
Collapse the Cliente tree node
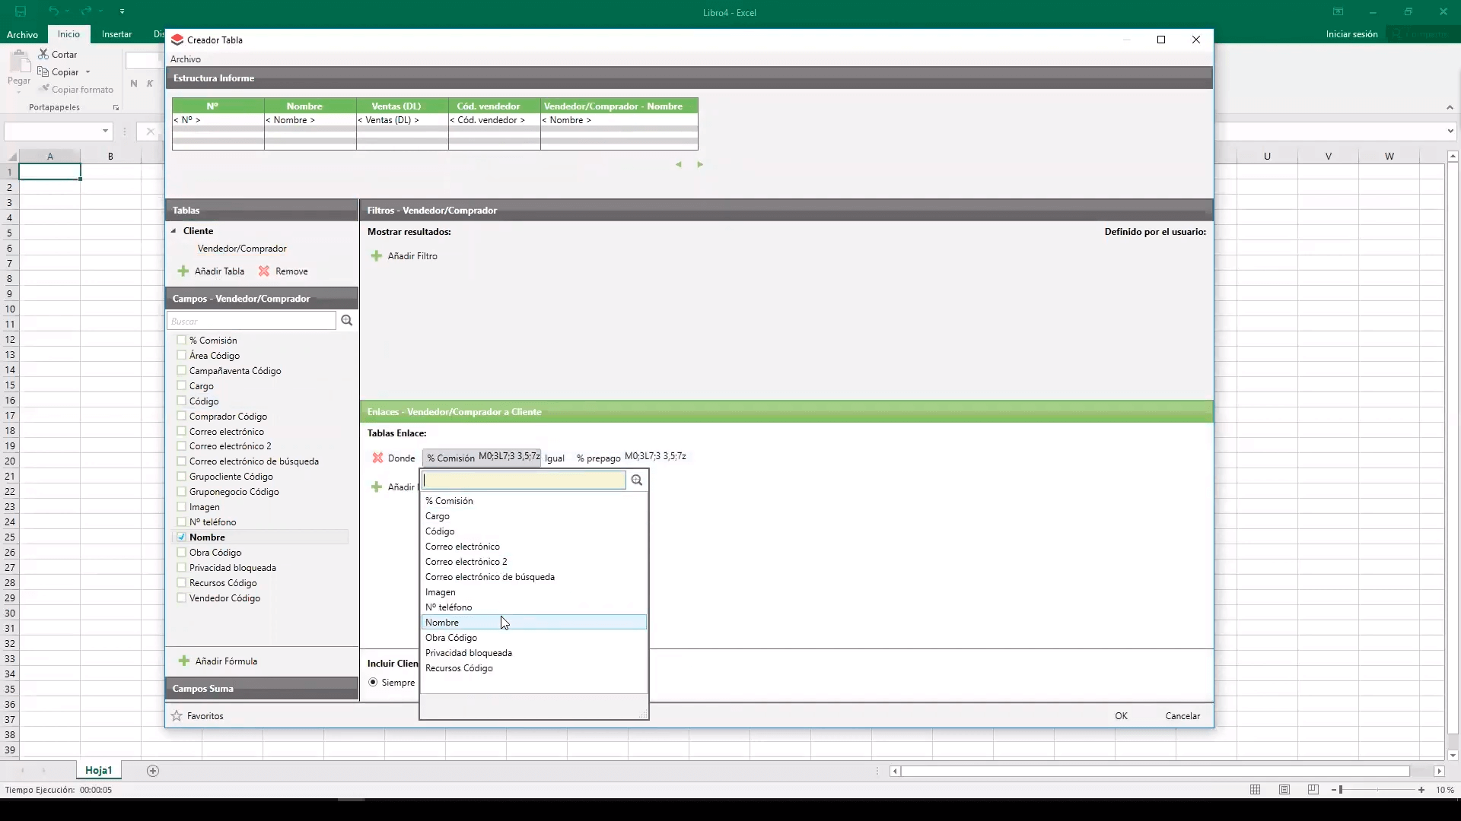coord(173,231)
